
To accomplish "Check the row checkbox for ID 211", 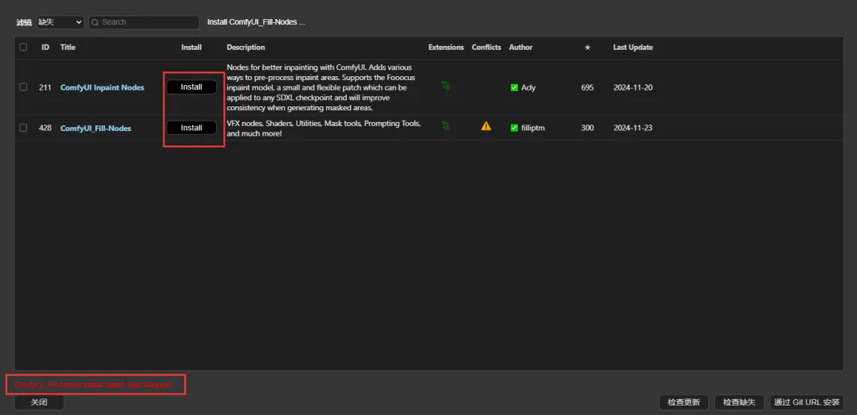I will [x=23, y=86].
